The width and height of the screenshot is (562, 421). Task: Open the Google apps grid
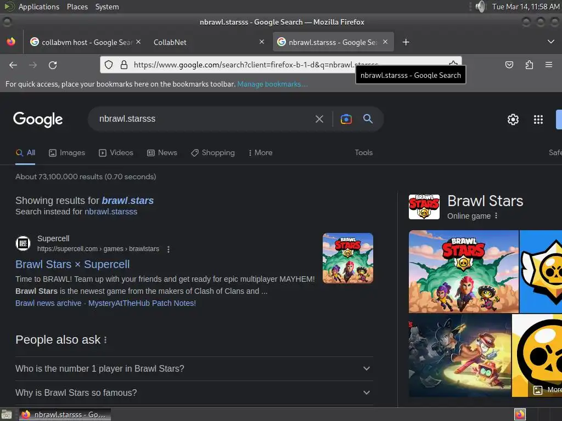pos(538,119)
